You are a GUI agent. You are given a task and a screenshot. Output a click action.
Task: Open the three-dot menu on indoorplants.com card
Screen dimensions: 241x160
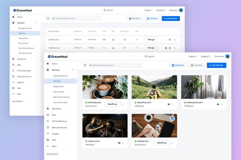click(x=221, y=104)
